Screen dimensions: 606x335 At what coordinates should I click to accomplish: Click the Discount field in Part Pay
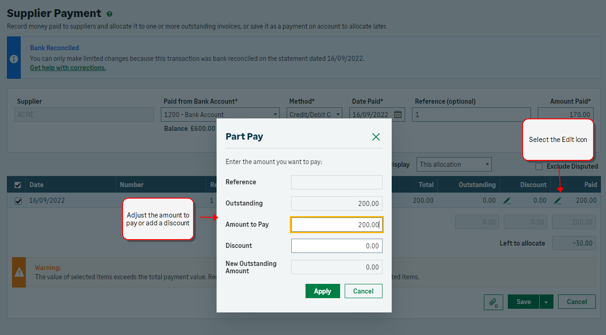(336, 246)
